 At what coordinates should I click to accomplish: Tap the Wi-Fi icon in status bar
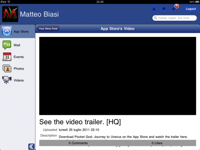point(9,2)
